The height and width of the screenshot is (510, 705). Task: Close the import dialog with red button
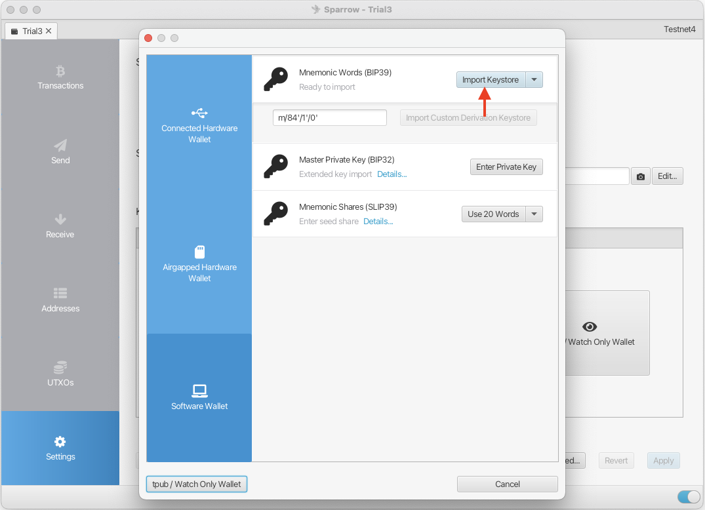(x=148, y=38)
